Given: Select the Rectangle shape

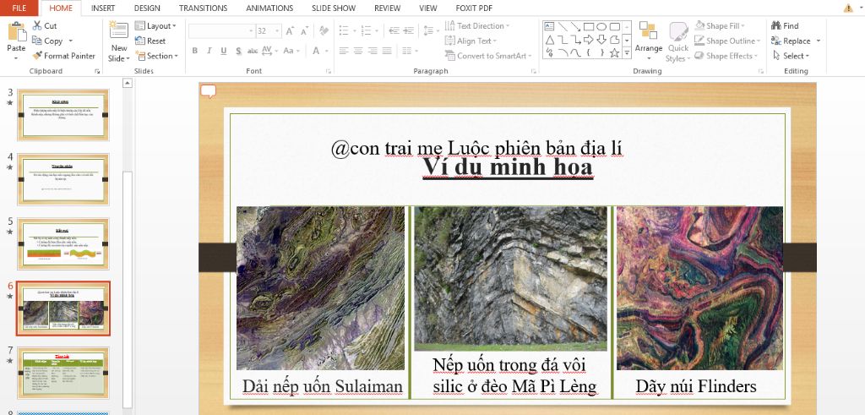Looking at the screenshot, I should (589, 26).
